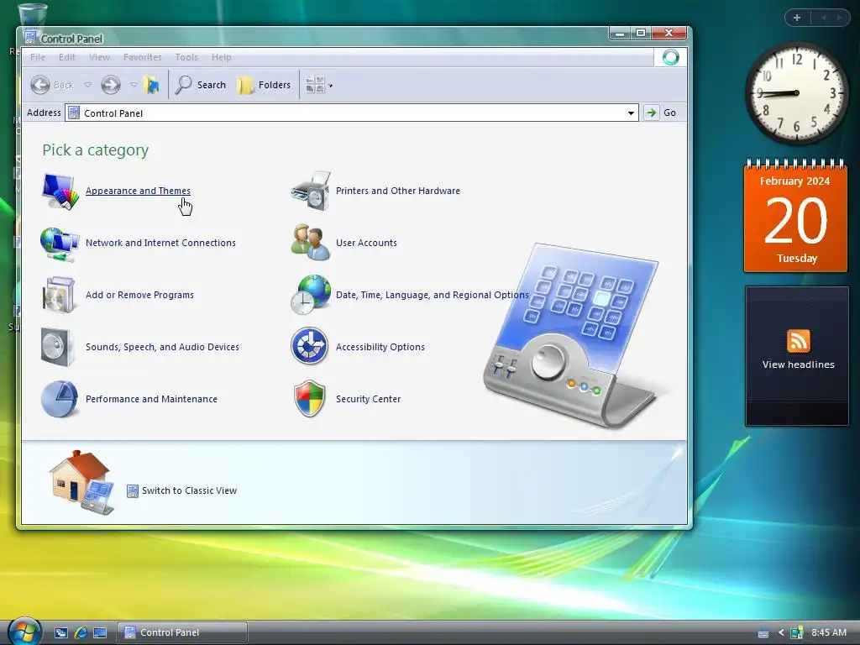Open the Add or Remove Programs link

coord(140,295)
